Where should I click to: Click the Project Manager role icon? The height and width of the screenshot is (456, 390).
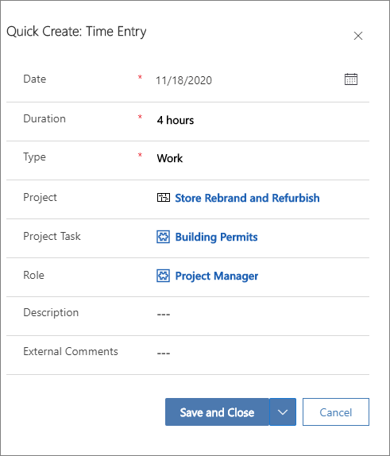click(163, 276)
